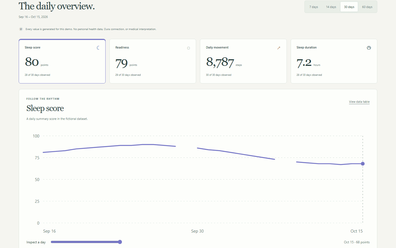Screen dimensions: 396x248
Task: Select the Sleep score metric card
Action: (62, 61)
